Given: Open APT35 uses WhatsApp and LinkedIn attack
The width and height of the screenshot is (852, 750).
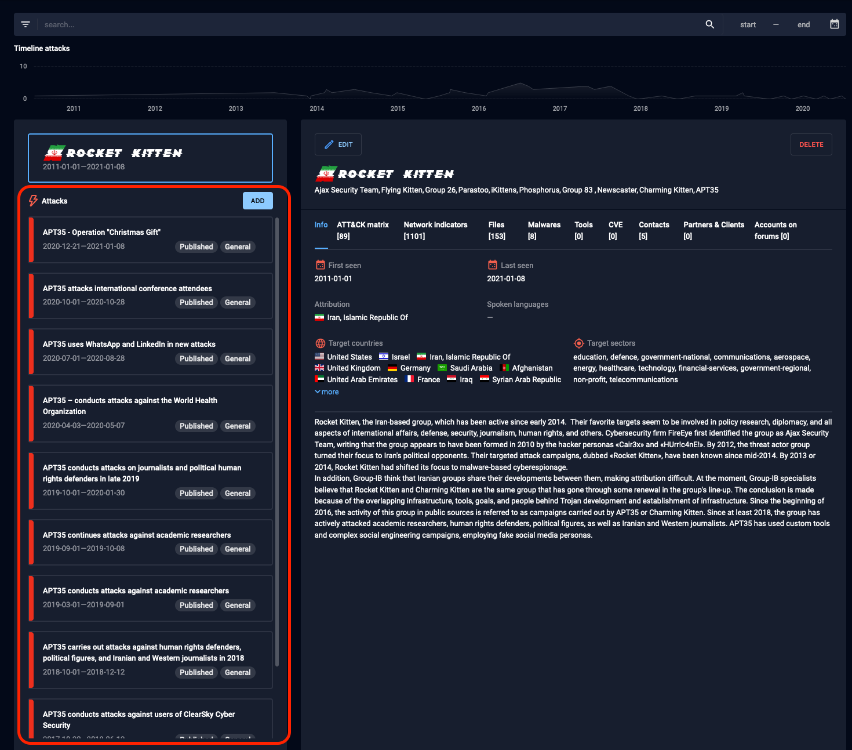Looking at the screenshot, I should point(151,352).
